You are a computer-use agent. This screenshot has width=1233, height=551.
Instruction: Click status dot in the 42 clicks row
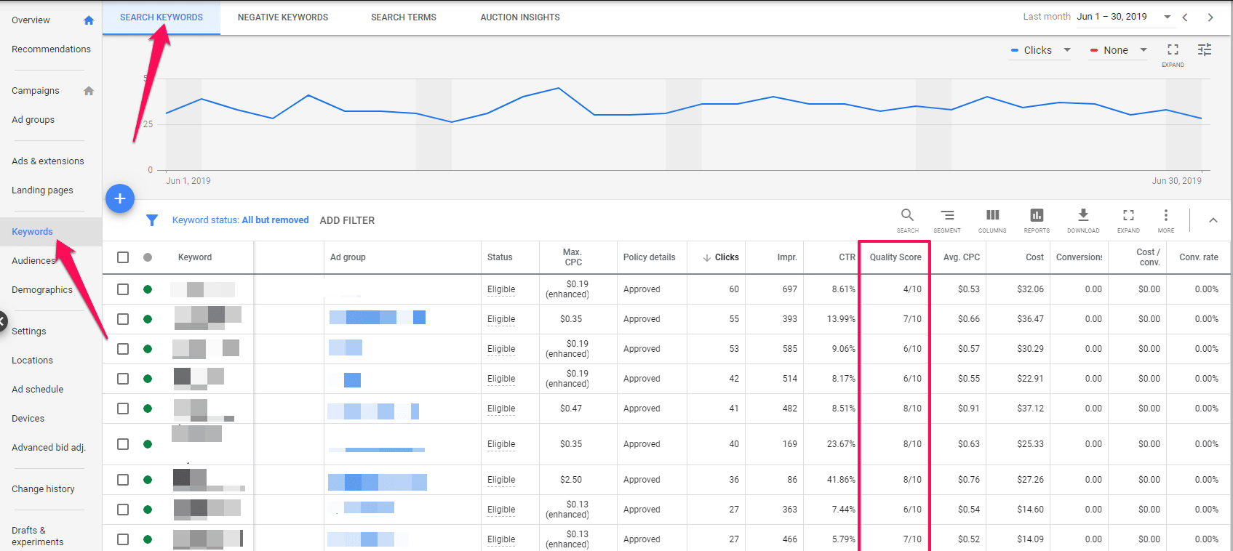click(x=148, y=379)
